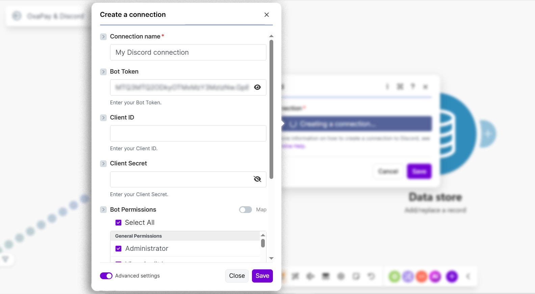This screenshot has width=535, height=294.
Task: Click into the Client ID field
Action: (188, 134)
